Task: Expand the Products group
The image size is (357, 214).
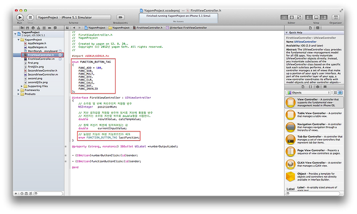Action: (x=18, y=94)
